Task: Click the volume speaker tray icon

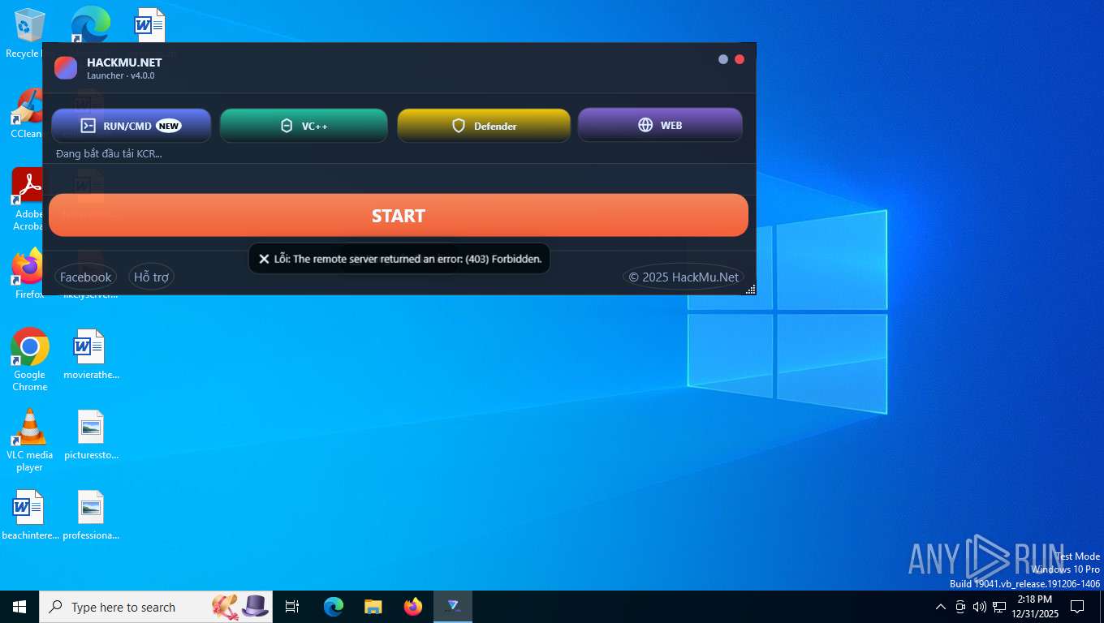Action: 980,607
